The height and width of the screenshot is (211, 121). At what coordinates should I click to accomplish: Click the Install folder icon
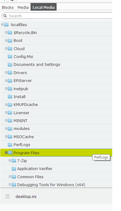pyautogui.click(x=10, y=97)
